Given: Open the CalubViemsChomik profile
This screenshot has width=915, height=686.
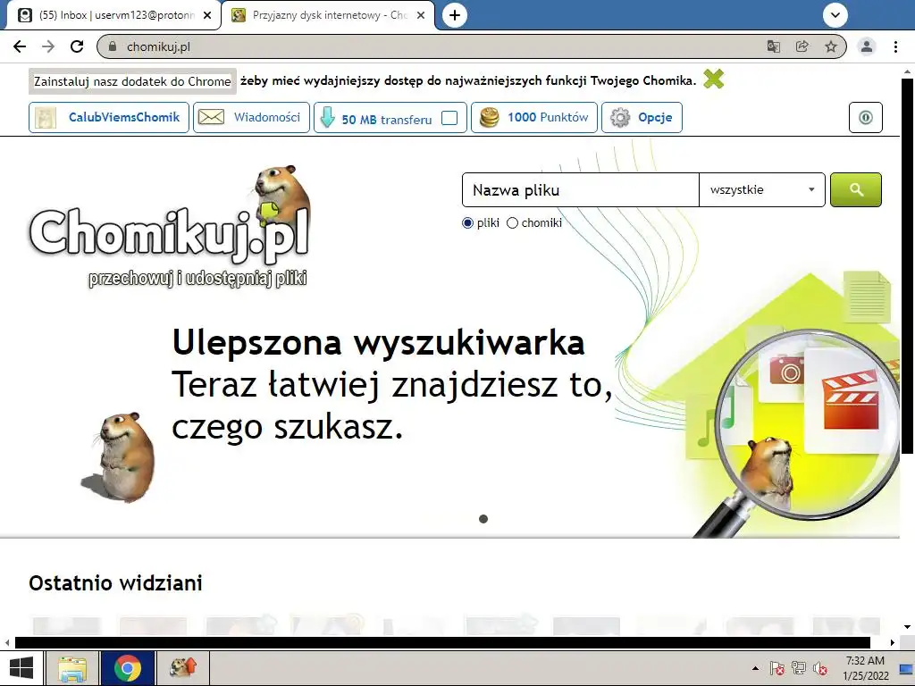Looking at the screenshot, I should point(109,117).
